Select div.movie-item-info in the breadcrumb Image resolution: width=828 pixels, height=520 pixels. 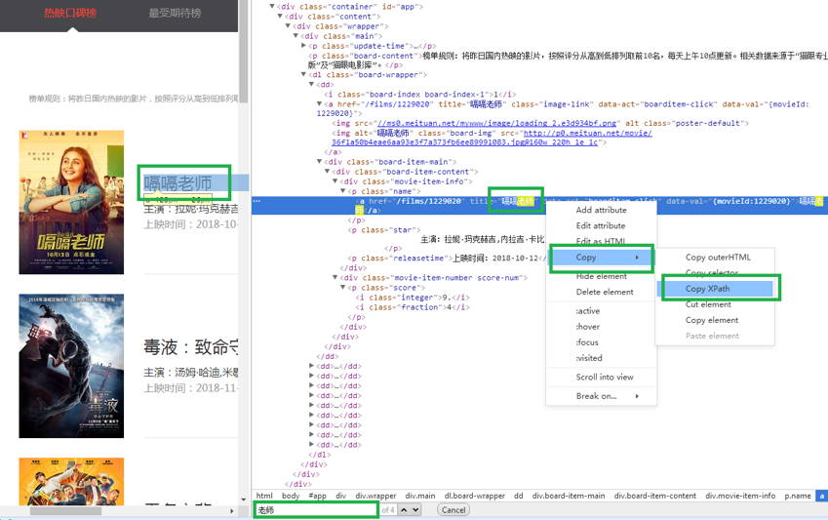coord(740,496)
